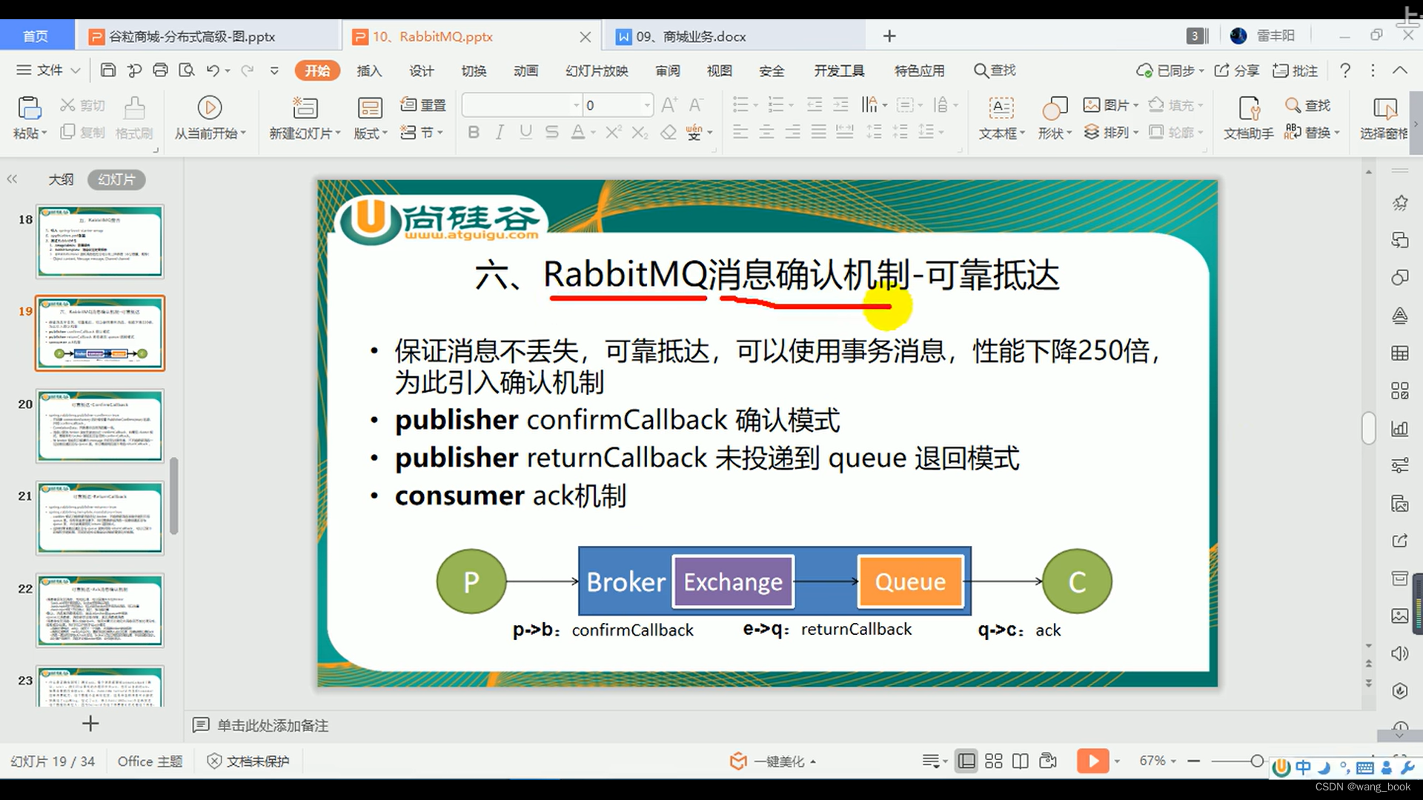Open the One-click Beautify menu
Image resolution: width=1423 pixels, height=800 pixels.
click(773, 761)
